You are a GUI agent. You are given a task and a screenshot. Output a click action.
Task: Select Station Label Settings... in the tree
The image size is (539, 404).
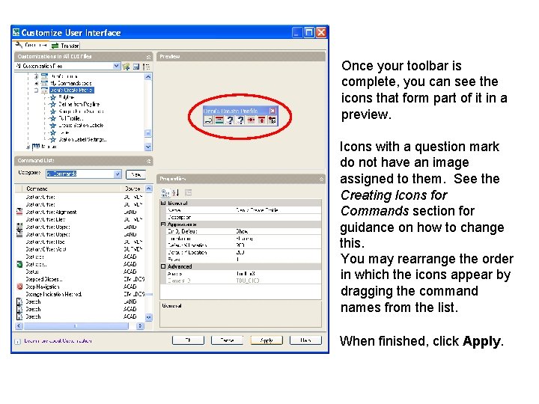(82, 139)
